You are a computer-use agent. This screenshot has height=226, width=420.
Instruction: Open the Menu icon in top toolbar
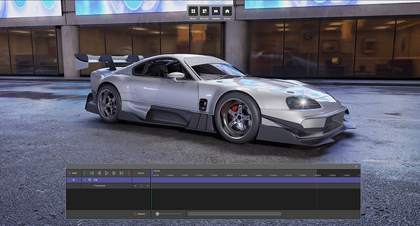[193, 11]
